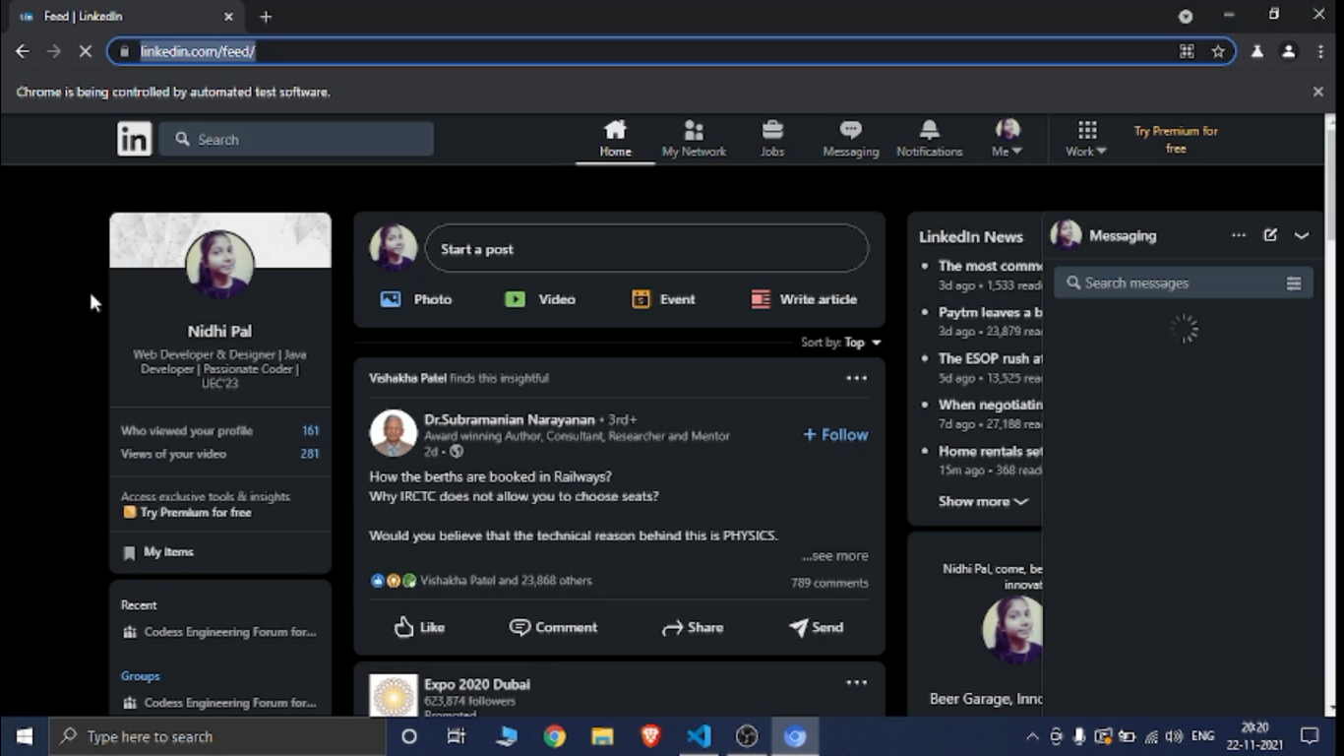Bookmark this page with star icon
The height and width of the screenshot is (756, 1344).
click(1218, 51)
